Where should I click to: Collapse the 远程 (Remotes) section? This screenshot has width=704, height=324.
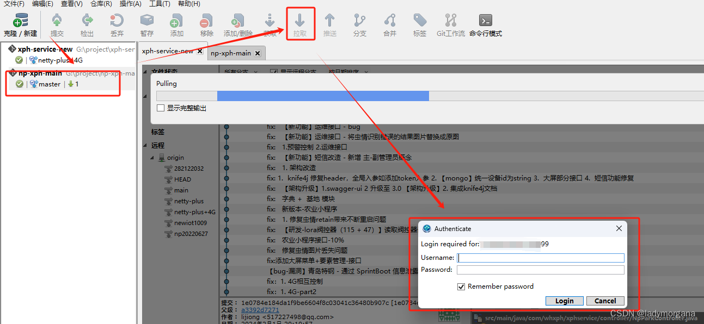(x=145, y=146)
